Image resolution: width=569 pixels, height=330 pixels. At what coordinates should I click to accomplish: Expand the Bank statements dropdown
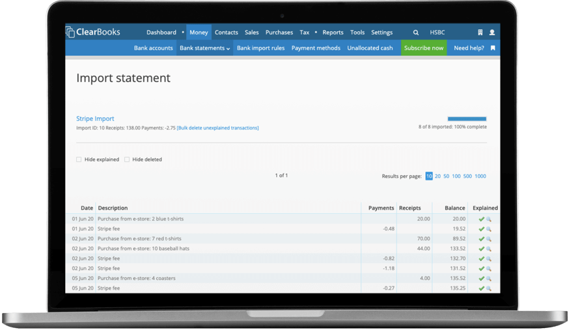204,48
